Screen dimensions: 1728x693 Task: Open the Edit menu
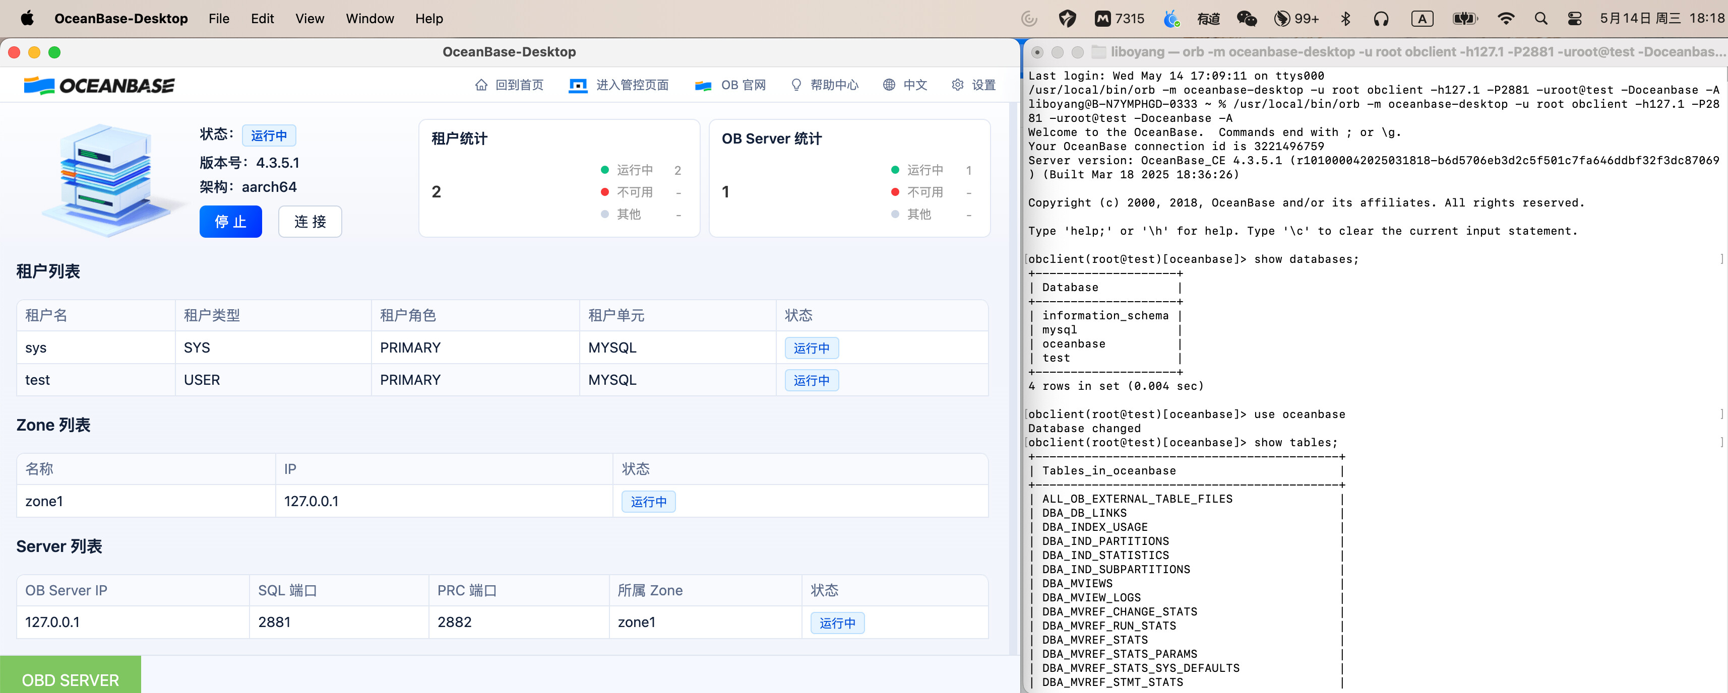tap(262, 19)
